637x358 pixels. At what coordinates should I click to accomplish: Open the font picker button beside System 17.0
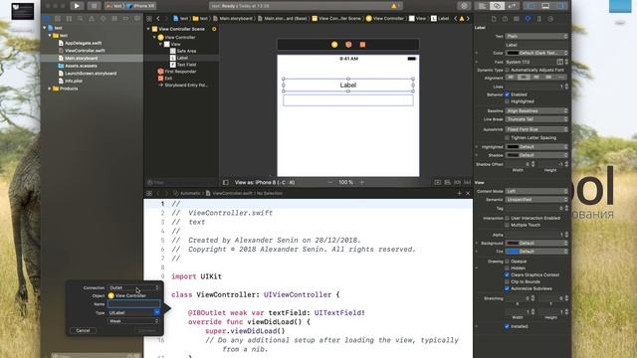(x=559, y=62)
